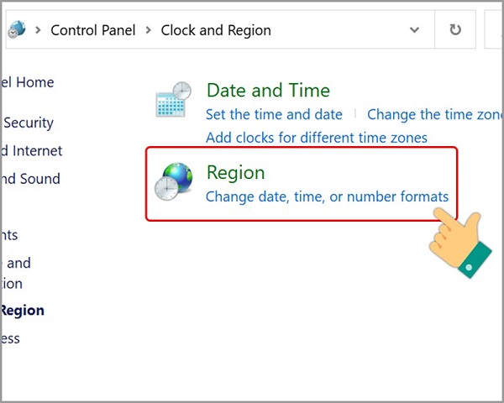
Task: Open Change the time zone link
Action: tap(433, 114)
